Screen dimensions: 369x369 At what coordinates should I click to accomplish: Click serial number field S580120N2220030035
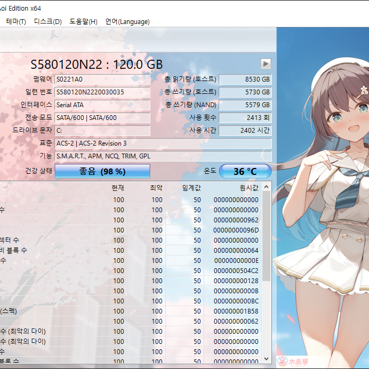[x=102, y=92]
